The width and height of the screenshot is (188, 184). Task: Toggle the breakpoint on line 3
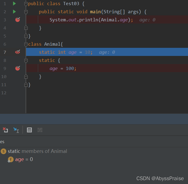coord(18,20)
